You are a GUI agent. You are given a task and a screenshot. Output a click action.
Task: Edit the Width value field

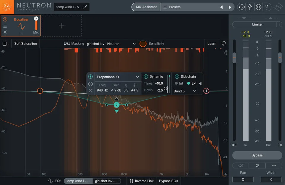[271, 179]
